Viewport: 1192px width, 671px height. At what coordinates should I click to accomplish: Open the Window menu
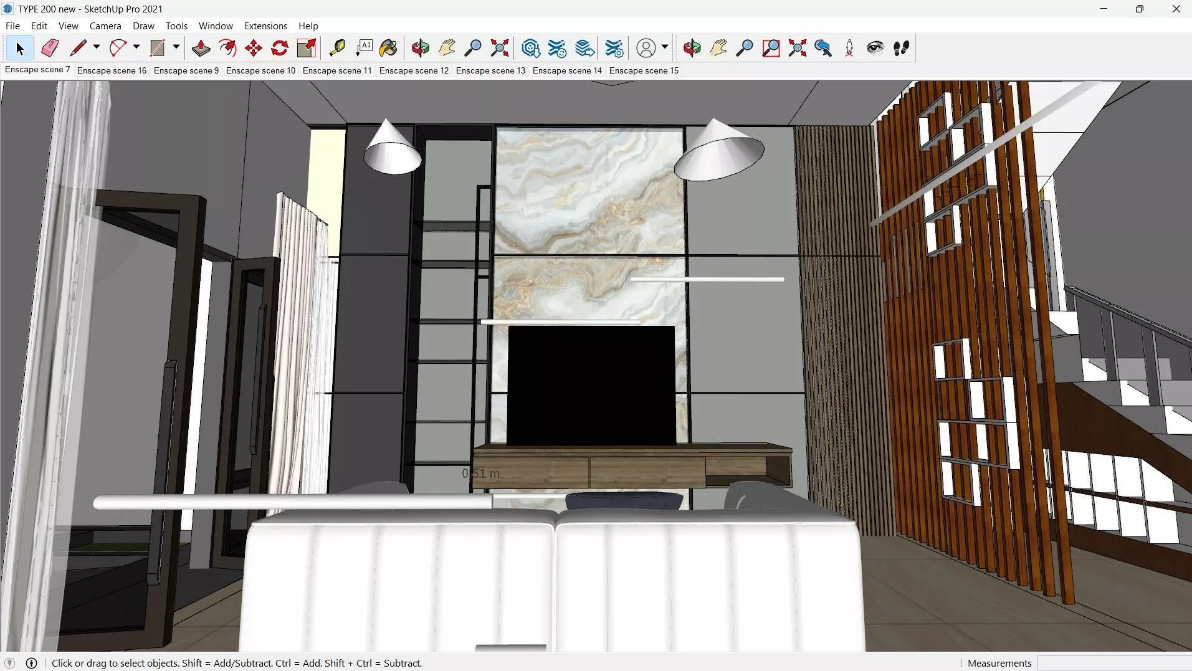click(x=216, y=26)
